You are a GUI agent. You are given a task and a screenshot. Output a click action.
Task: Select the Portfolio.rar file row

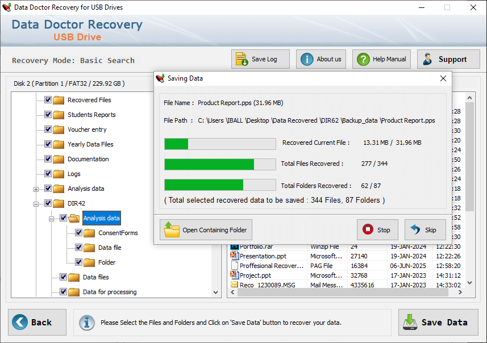[346, 246]
